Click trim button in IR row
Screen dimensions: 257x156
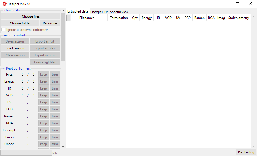click(55, 88)
